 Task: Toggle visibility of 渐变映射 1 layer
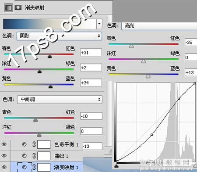click(x=4, y=167)
